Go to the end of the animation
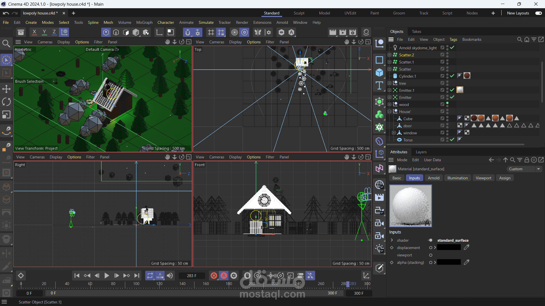Image resolution: width=545 pixels, height=306 pixels. click(137, 276)
